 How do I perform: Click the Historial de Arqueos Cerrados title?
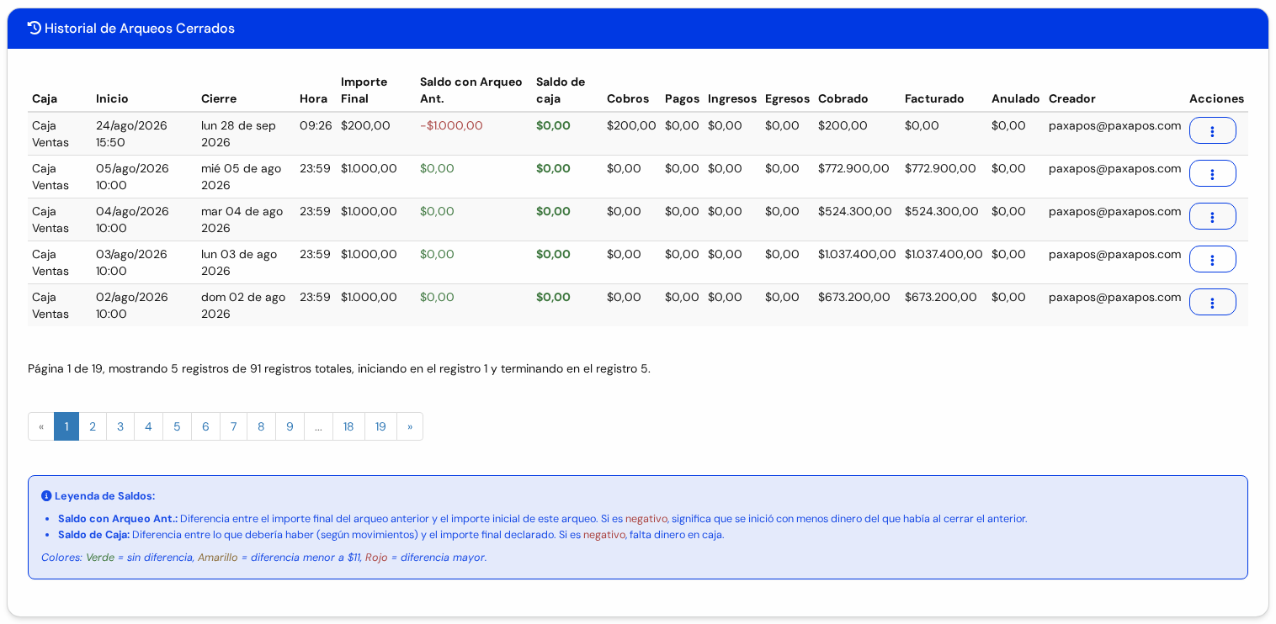pos(140,29)
